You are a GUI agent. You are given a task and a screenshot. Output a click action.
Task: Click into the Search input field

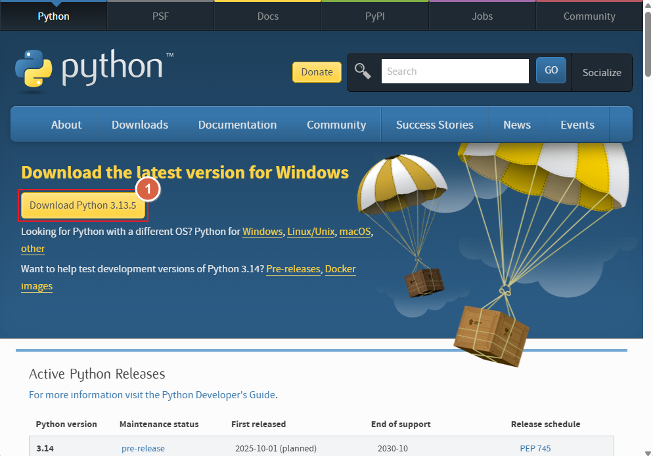(x=455, y=71)
